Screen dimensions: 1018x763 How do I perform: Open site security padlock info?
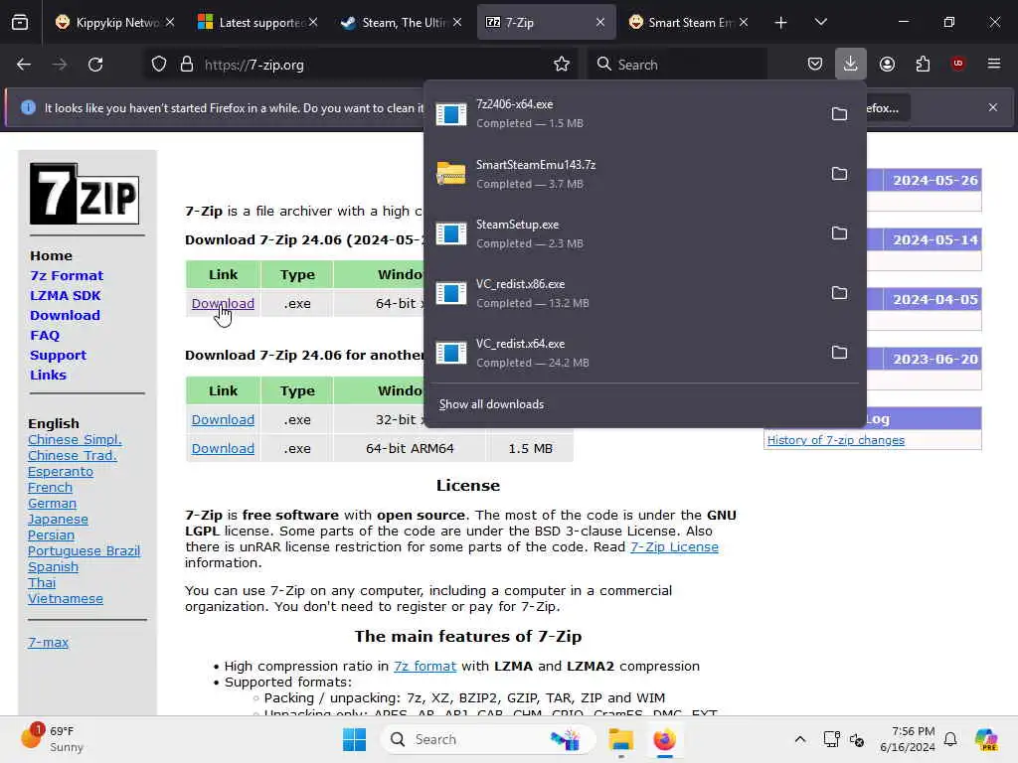(187, 65)
